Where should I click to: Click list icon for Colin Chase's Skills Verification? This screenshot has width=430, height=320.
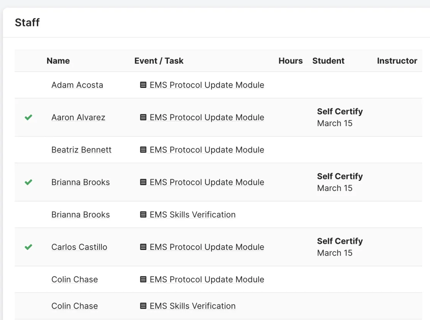click(x=143, y=306)
